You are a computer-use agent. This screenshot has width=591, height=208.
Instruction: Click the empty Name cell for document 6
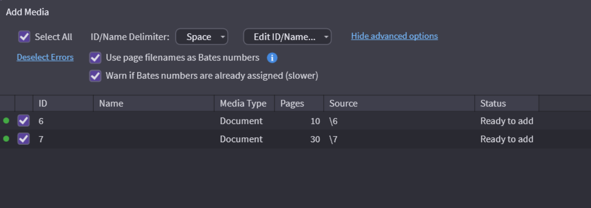(x=153, y=121)
